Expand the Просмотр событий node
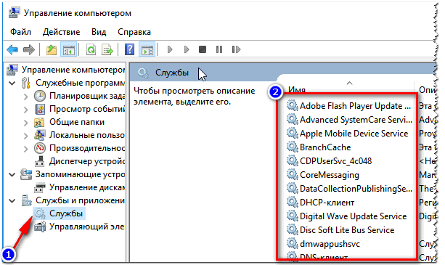The width and height of the screenshot is (445, 265). tap(26, 110)
